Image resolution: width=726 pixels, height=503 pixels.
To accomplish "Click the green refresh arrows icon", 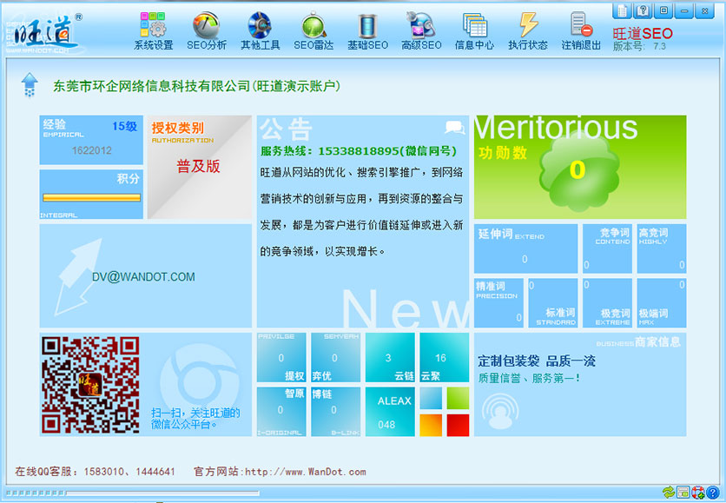I will point(668,493).
